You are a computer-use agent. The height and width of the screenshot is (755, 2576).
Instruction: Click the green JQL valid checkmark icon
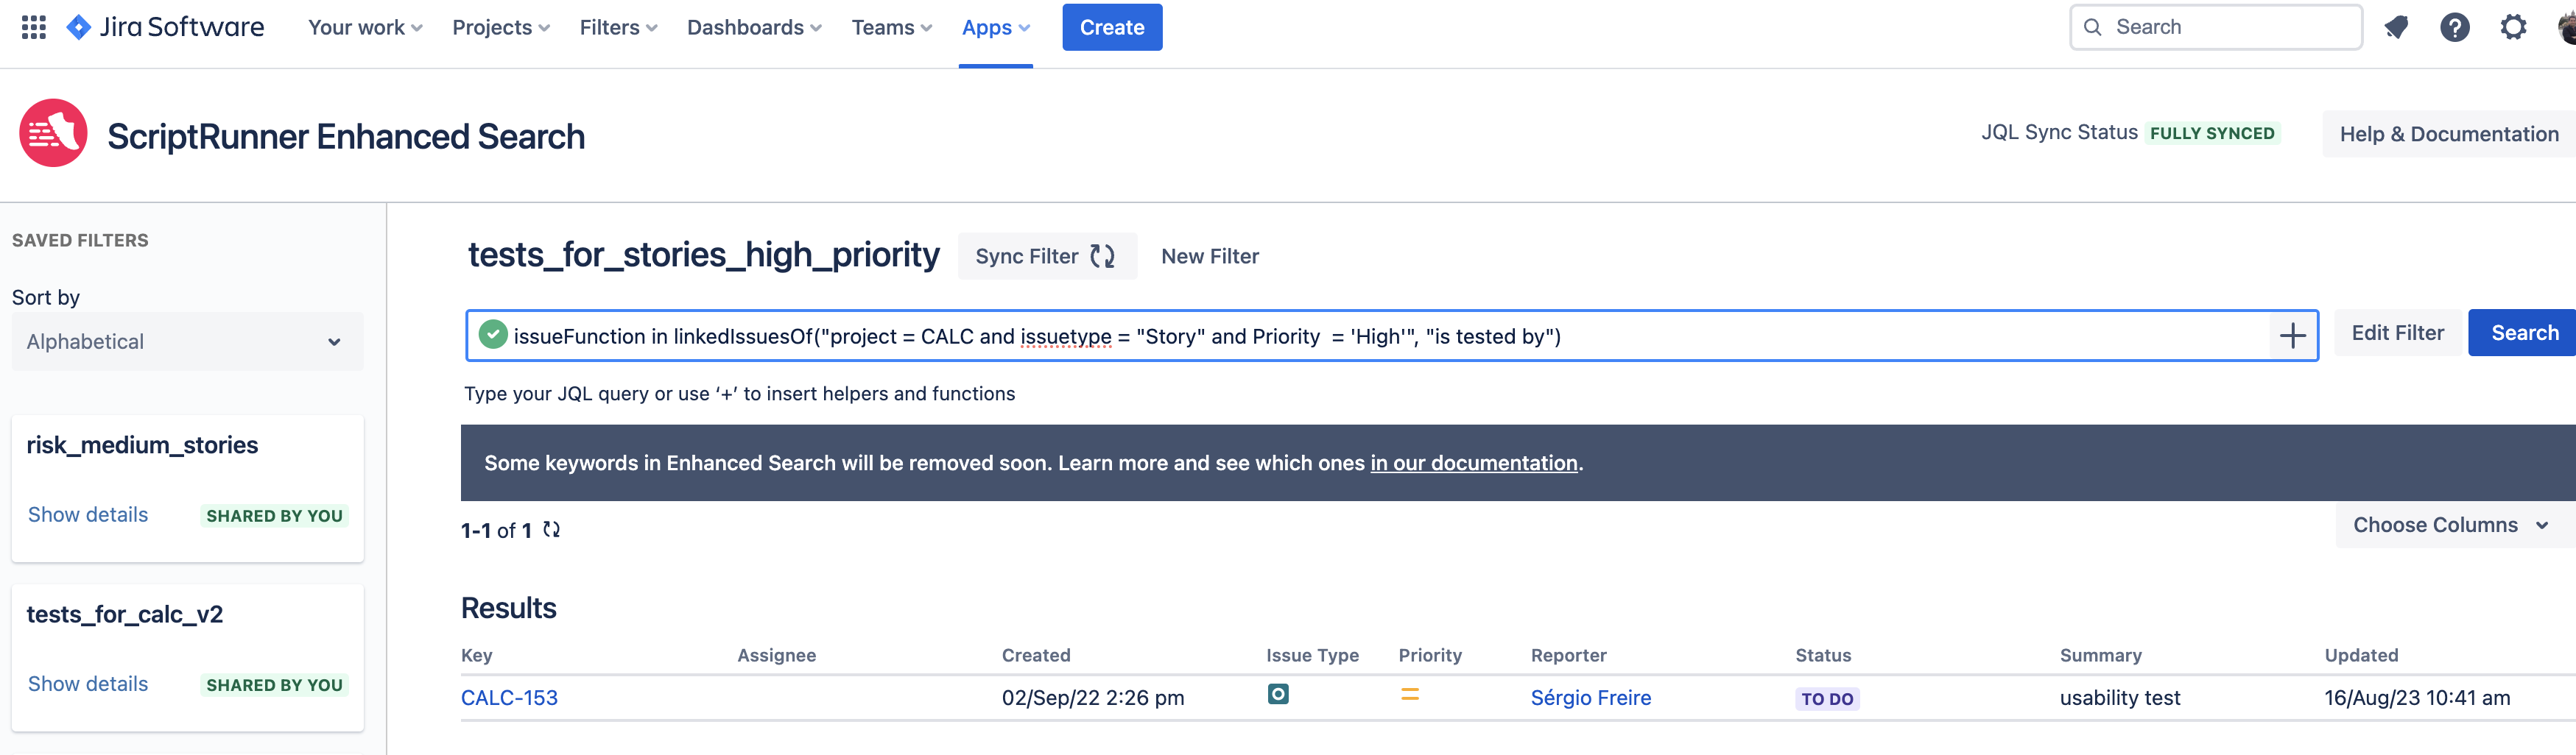(x=493, y=335)
